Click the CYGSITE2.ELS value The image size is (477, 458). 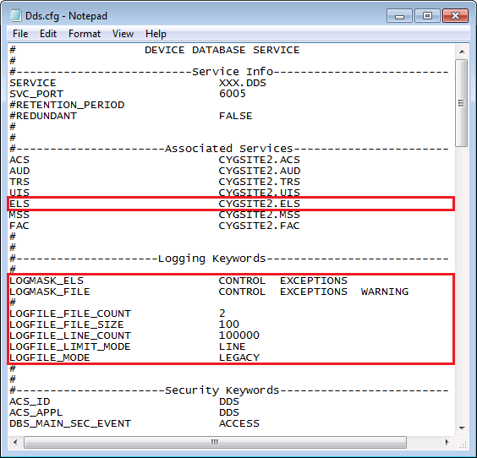[259, 204]
